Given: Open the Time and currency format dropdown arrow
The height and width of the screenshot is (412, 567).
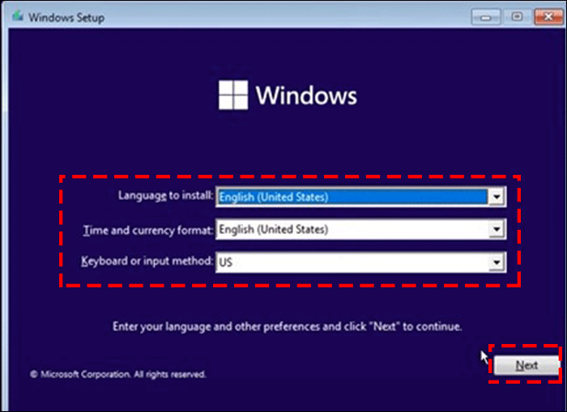Looking at the screenshot, I should [x=497, y=229].
